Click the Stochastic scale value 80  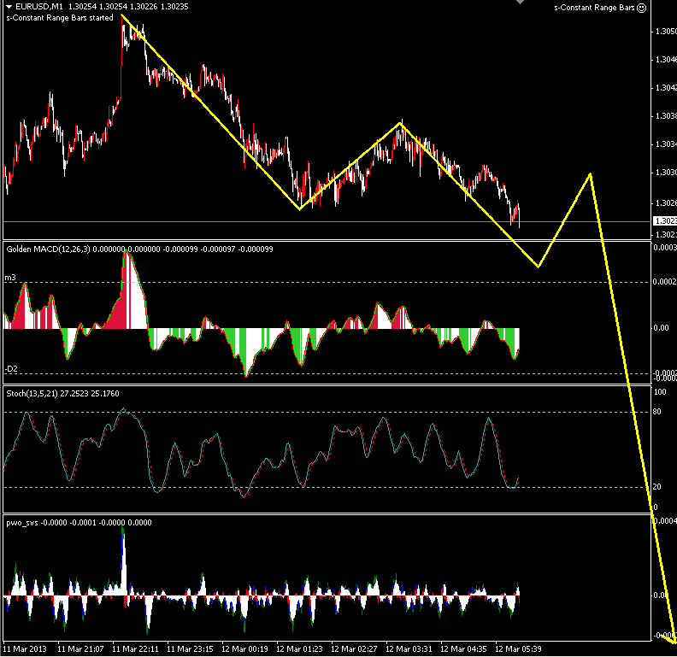click(656, 412)
